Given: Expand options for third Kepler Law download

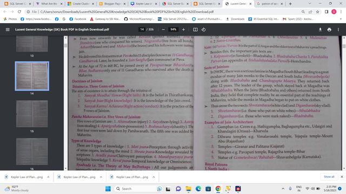Looking at the screenshot, I should tap(154, 177).
